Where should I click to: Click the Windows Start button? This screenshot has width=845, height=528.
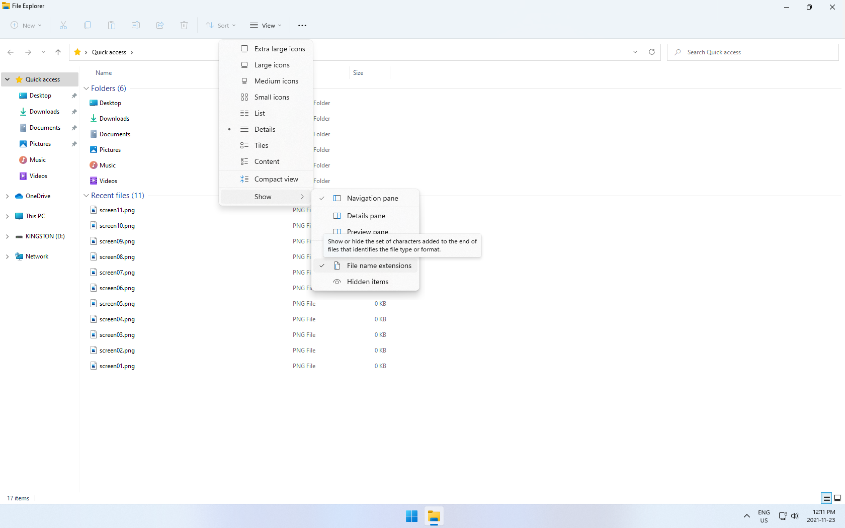(x=411, y=516)
